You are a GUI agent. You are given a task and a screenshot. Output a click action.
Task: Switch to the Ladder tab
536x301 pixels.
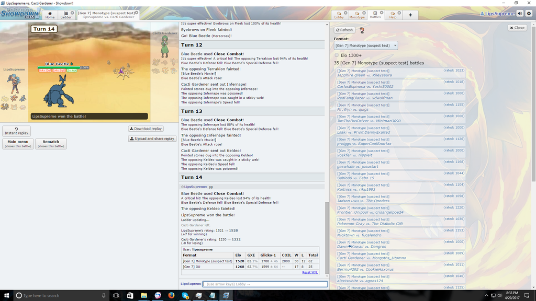point(66,15)
